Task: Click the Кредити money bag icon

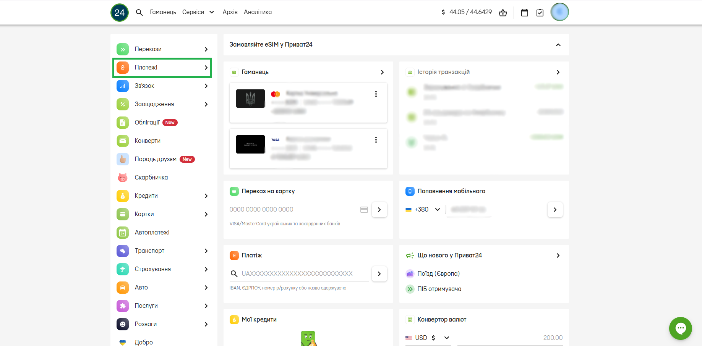Action: click(123, 196)
